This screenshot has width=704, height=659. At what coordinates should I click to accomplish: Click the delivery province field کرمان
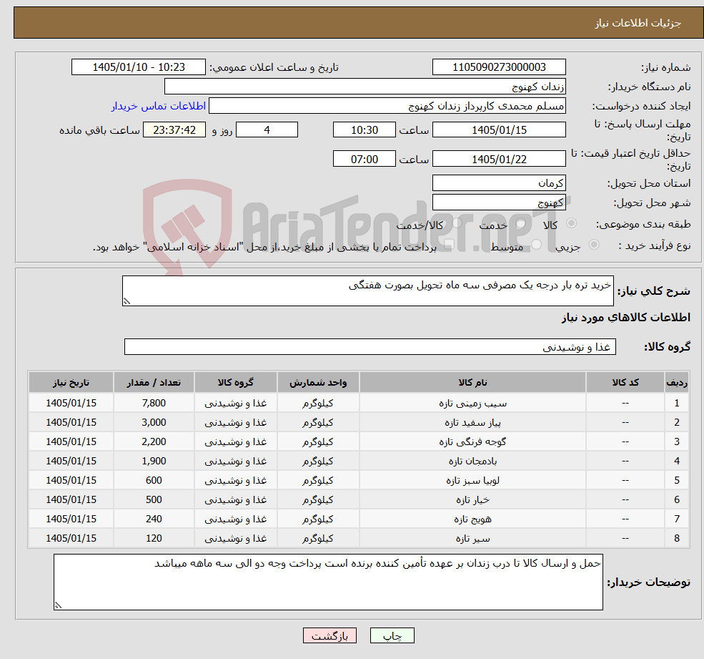pos(499,183)
